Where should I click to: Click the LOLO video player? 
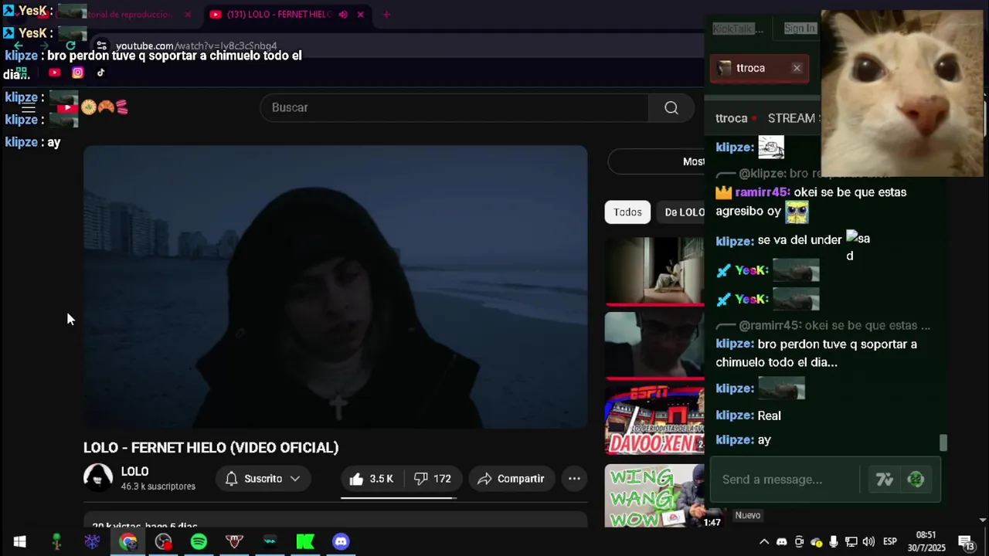(335, 286)
